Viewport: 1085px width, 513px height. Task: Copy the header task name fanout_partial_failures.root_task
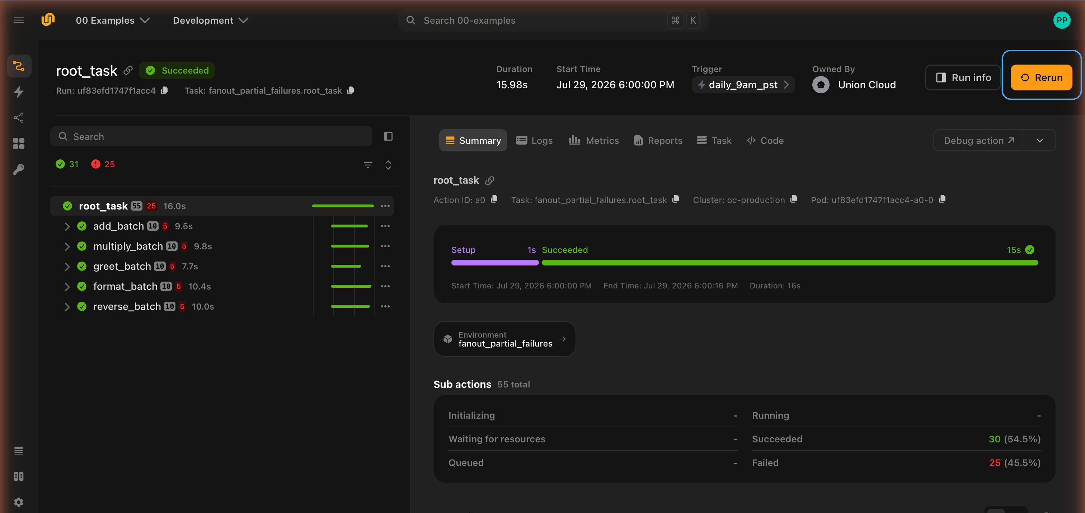pyautogui.click(x=351, y=90)
